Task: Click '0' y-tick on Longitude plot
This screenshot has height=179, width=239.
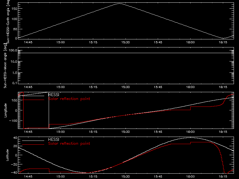Action: (16, 110)
